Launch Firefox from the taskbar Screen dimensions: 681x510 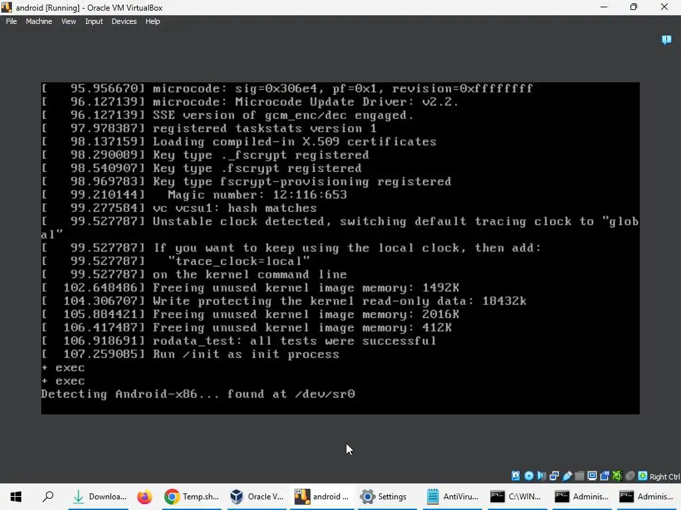pos(144,497)
